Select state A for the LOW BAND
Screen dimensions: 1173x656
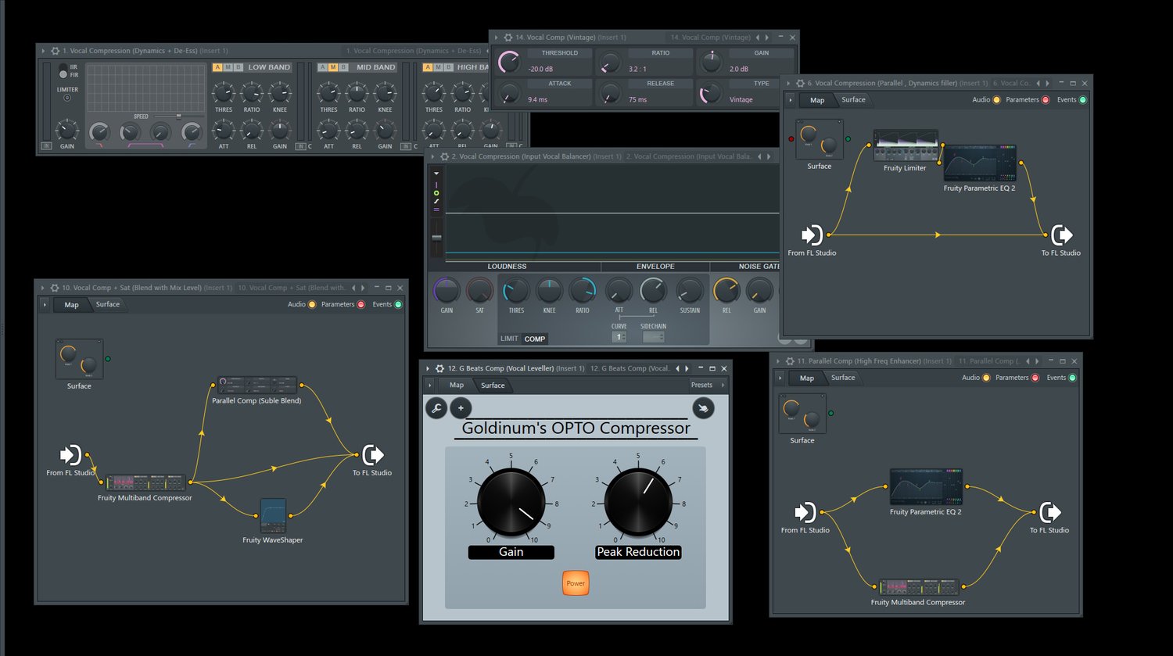click(x=217, y=67)
